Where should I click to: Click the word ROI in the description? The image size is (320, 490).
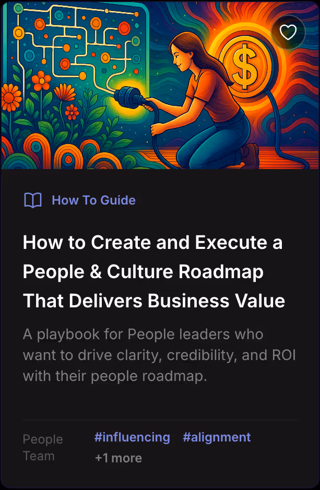(x=284, y=355)
